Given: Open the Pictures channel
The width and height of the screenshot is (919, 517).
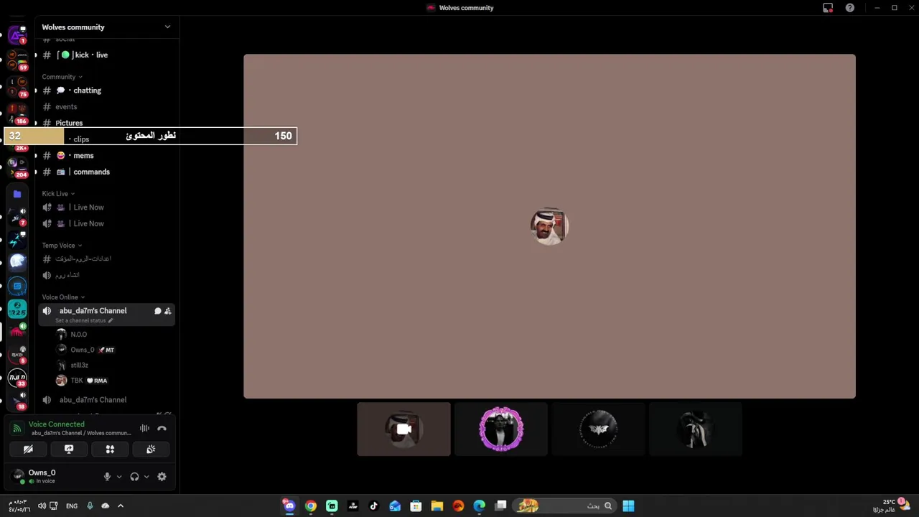Looking at the screenshot, I should point(106,123).
